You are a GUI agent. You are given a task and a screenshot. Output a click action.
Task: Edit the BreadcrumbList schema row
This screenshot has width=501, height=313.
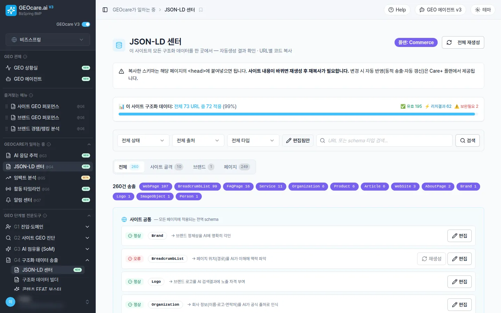coord(460,259)
